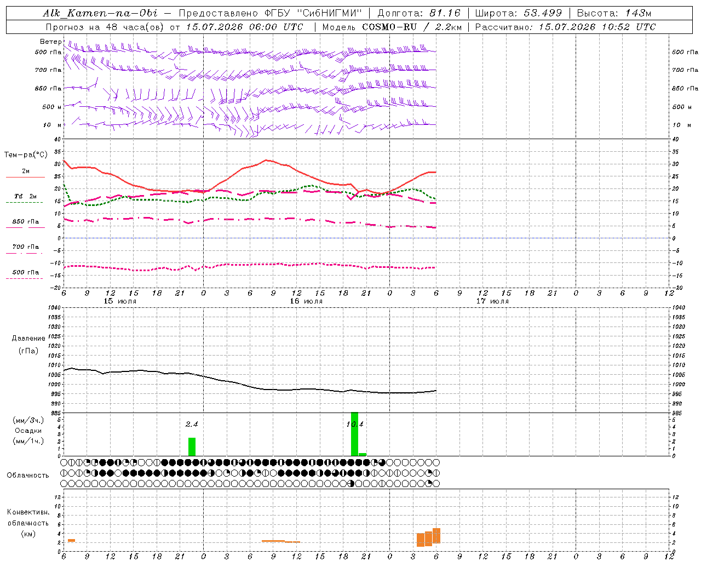This screenshot has width=701, height=561.
Task: Click the 500 гПа temperature legend entry
Action: (25, 274)
